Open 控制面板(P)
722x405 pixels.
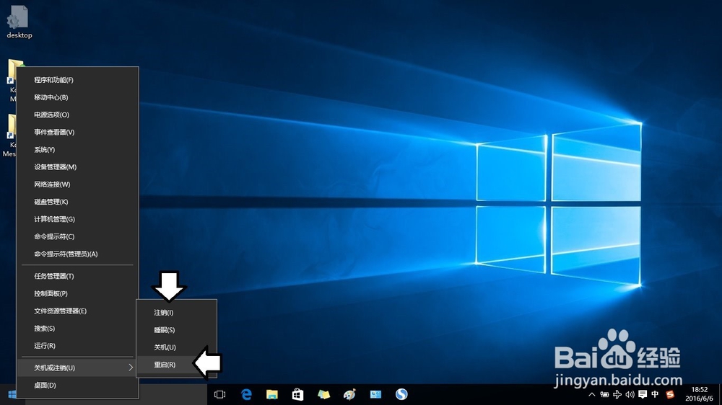point(77,294)
